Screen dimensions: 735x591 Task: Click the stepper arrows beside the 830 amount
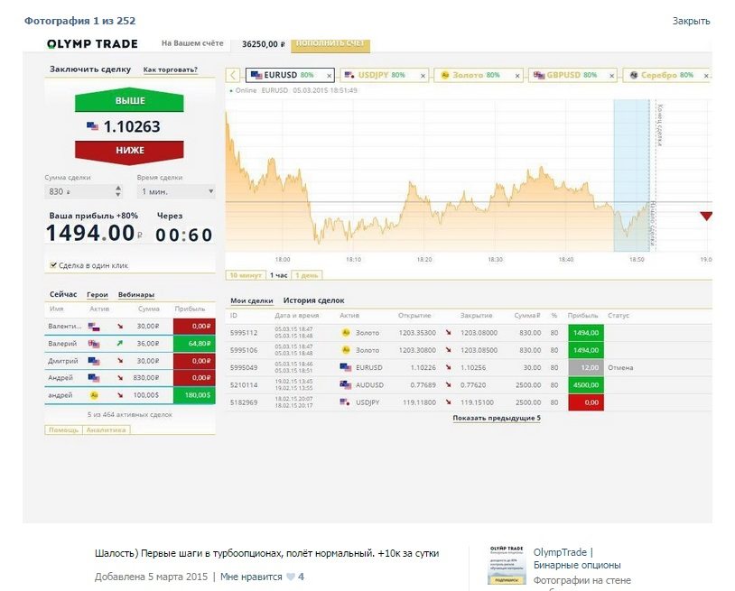coord(118,191)
